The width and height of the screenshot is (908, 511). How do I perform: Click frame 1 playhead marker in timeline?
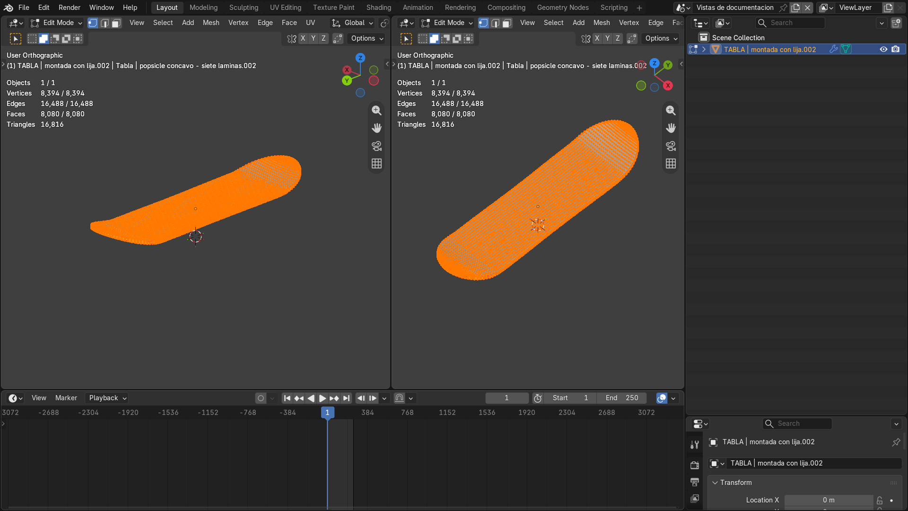click(327, 413)
